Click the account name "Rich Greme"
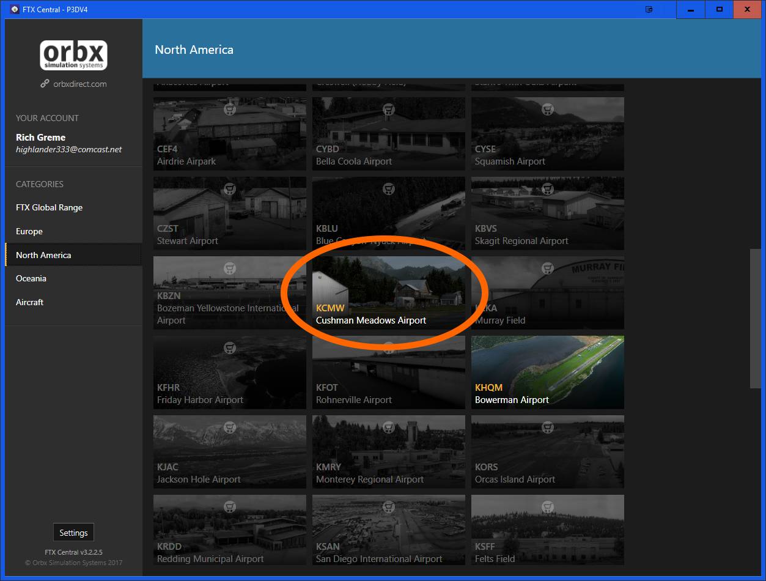Viewport: 766px width, 581px height. [x=40, y=138]
